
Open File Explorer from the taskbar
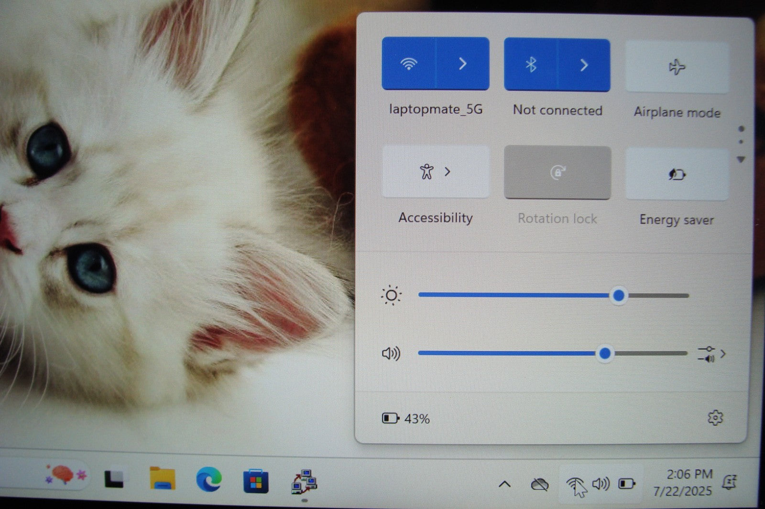coord(162,479)
